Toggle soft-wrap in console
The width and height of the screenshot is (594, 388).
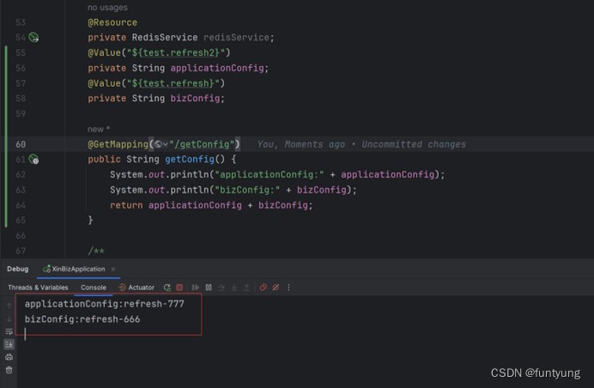point(9,331)
